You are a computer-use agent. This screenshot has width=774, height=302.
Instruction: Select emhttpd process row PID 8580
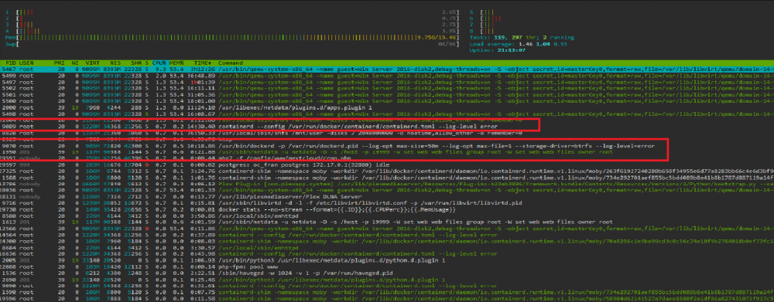387,215
